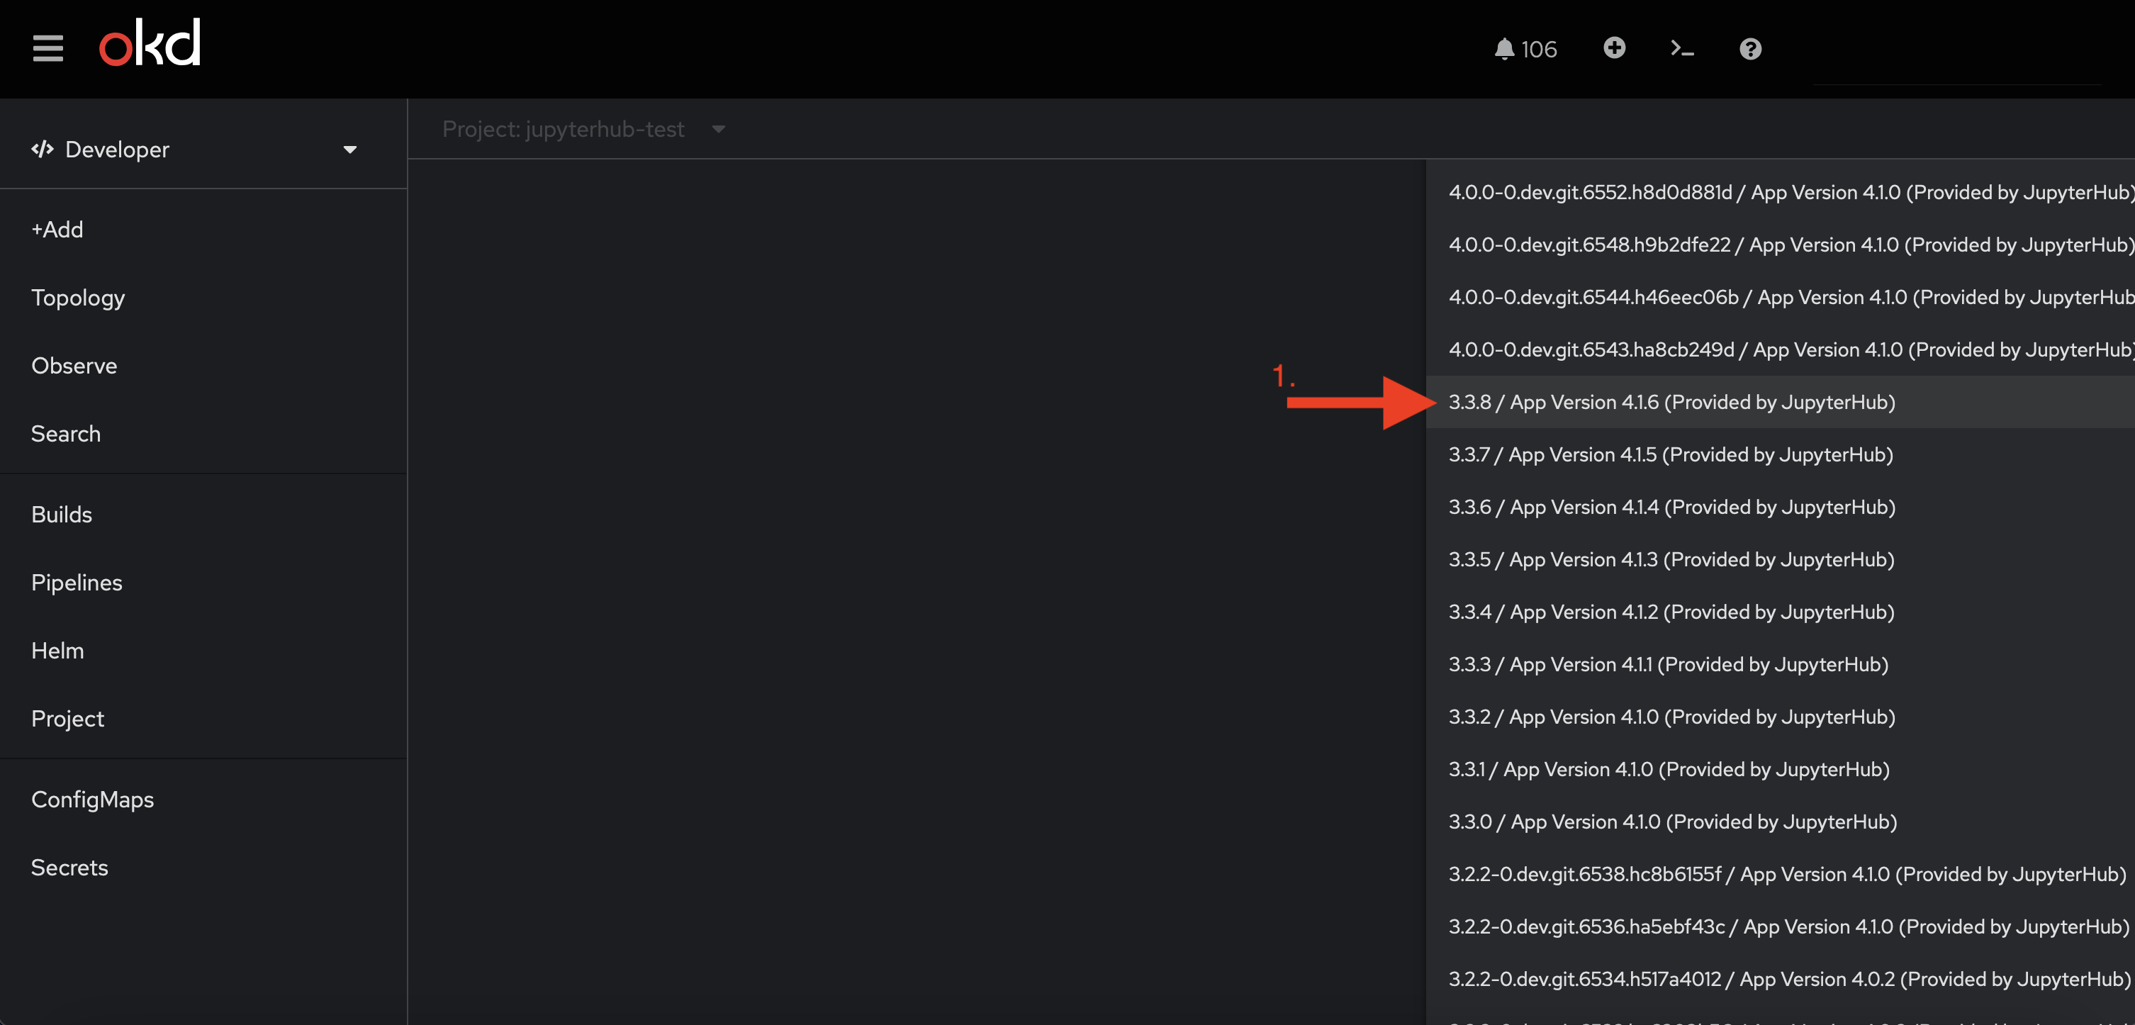This screenshot has height=1025, width=2135.
Task: Select chart version 3.3.3 / App Version 4.1.1
Action: coord(1781,665)
